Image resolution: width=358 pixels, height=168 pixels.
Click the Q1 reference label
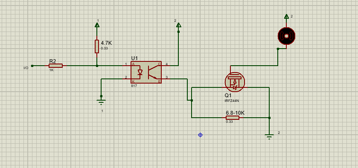[228, 96]
